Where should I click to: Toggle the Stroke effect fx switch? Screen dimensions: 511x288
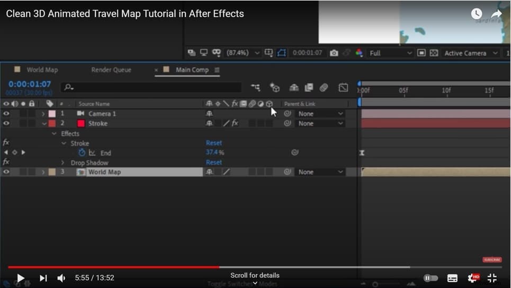(6, 143)
